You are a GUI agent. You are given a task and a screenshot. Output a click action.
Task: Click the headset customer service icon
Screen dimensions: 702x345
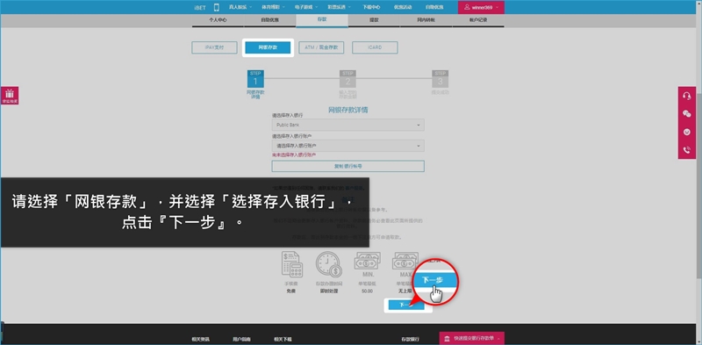(686, 96)
